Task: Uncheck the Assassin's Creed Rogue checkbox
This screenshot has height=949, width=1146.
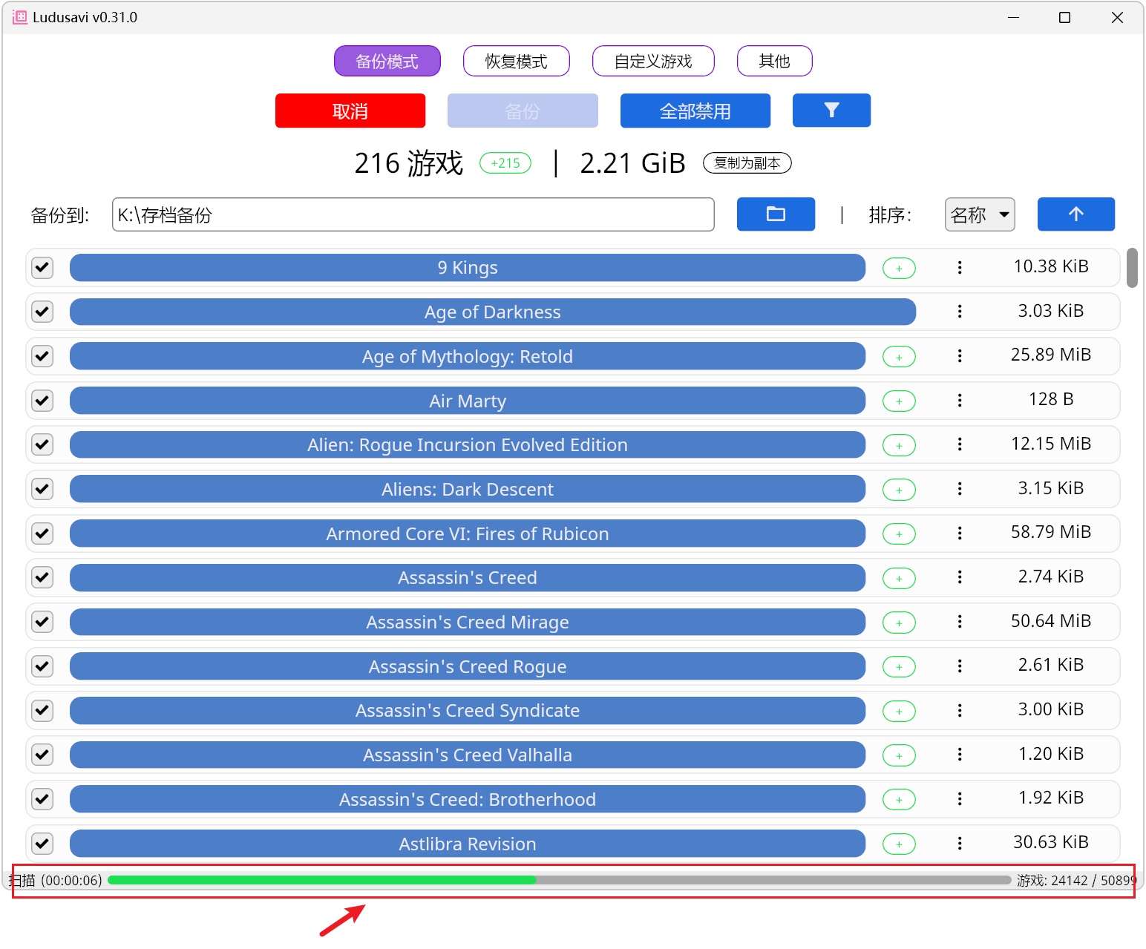Action: (x=43, y=666)
